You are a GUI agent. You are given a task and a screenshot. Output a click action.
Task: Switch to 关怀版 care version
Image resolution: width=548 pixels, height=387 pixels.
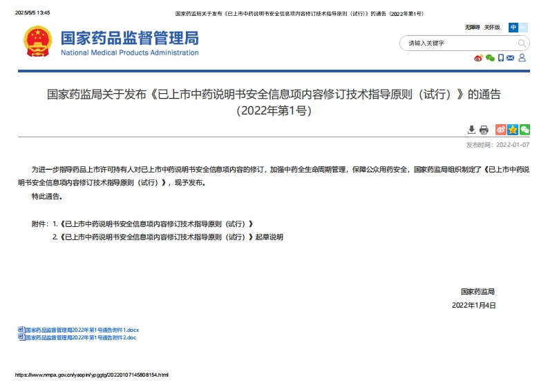point(492,28)
